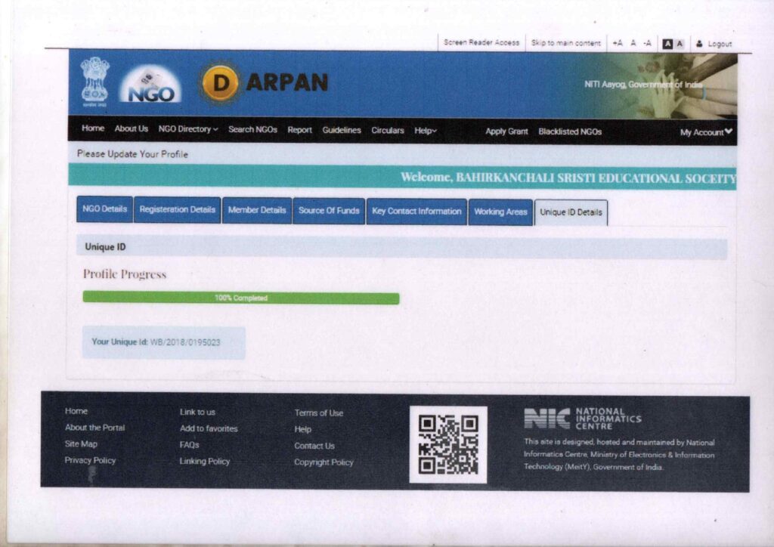Click Add to favorites footer link
The image size is (774, 547).
[x=209, y=428]
